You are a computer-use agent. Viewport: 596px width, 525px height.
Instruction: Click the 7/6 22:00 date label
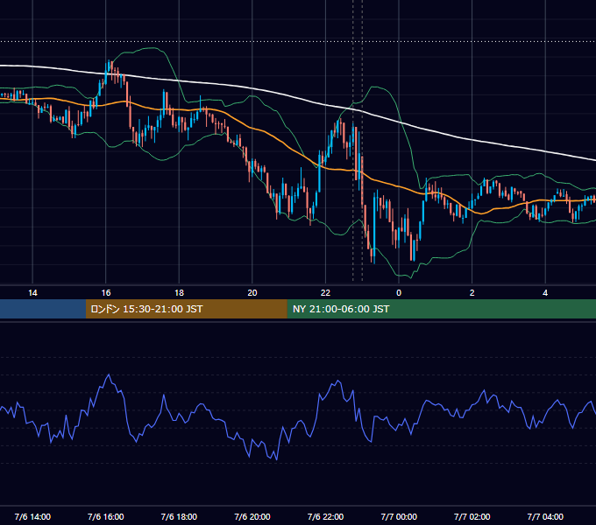[325, 516]
